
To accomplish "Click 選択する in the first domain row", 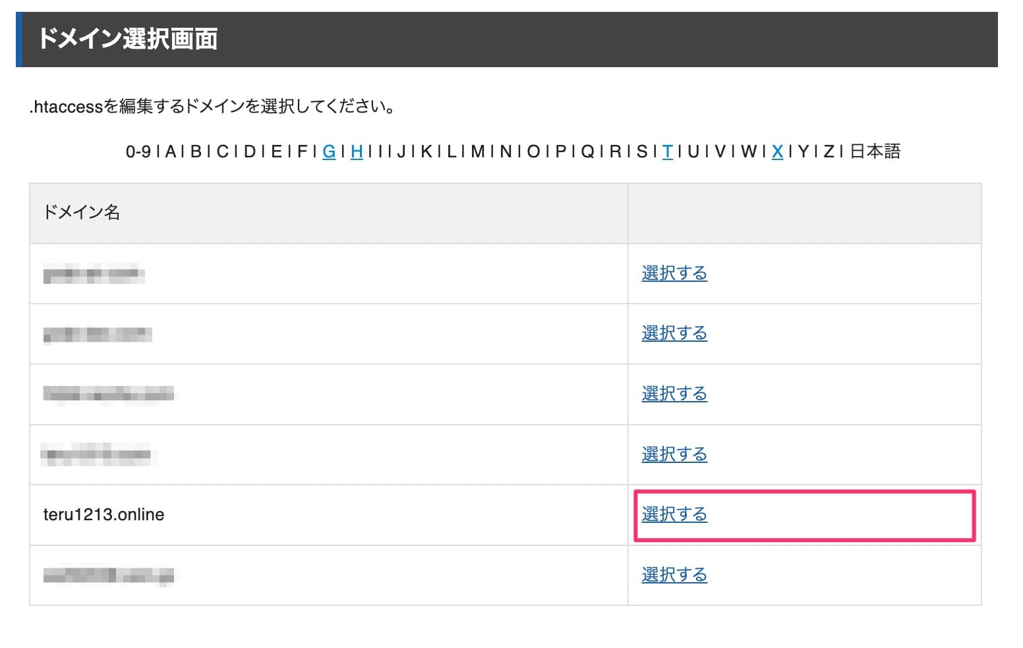I will (674, 273).
